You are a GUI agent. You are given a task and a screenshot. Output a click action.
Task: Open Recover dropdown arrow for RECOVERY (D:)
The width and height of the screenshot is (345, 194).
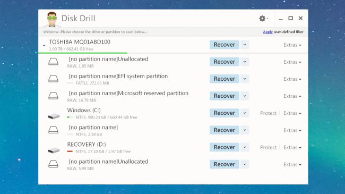pyautogui.click(x=245, y=147)
